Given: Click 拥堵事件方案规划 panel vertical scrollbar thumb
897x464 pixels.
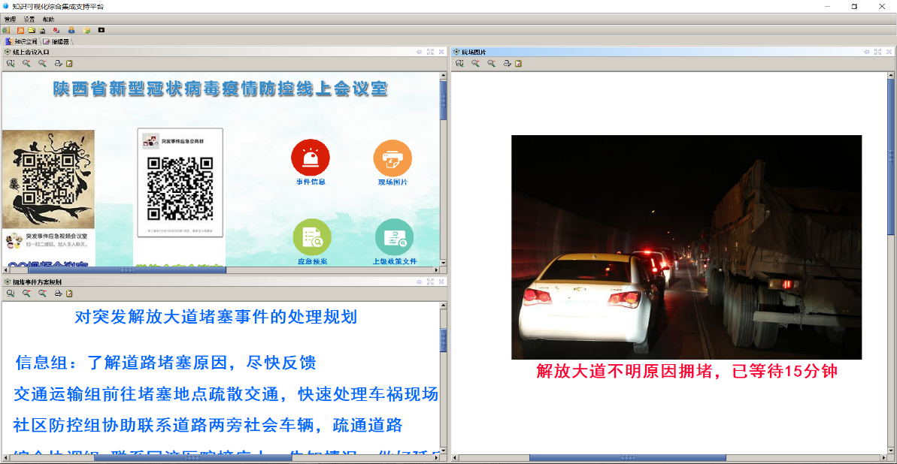Looking at the screenshot, I should 444,340.
